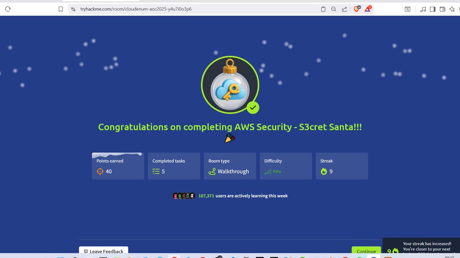The image size is (460, 258).
Task: Toggle the vertical split view icon
Action: point(434,9)
